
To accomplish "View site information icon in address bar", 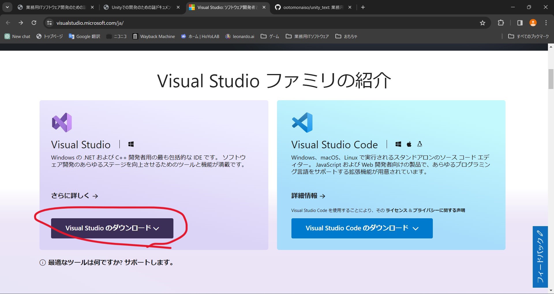I will click(49, 23).
